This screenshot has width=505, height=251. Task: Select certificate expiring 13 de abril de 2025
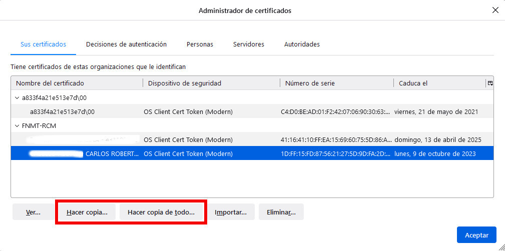pyautogui.click(x=250, y=139)
